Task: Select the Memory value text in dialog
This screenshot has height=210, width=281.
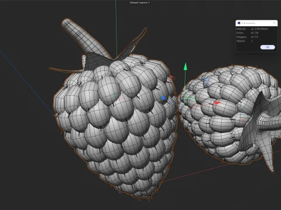Action: [259, 29]
